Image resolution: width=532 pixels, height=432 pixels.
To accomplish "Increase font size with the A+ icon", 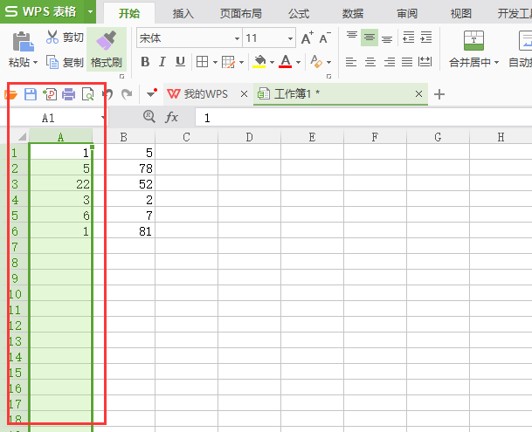I will coord(307,38).
